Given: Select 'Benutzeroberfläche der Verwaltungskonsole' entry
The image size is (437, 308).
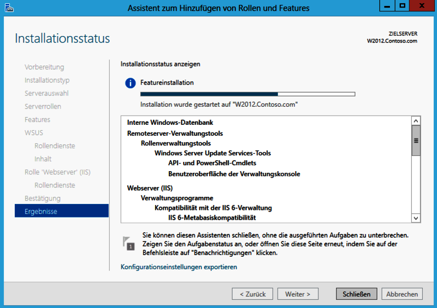Looking at the screenshot, I should 234,174.
